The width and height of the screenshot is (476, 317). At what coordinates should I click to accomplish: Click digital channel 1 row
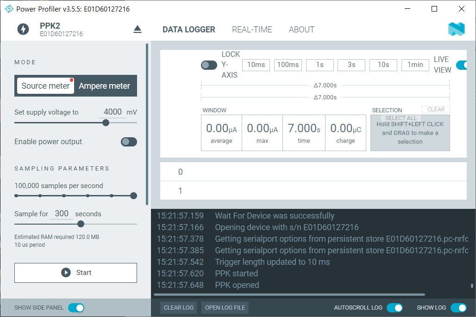point(313,191)
